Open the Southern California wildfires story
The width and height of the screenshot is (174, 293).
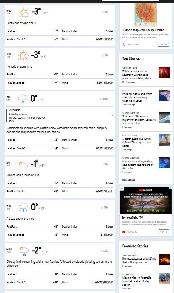pyautogui.click(x=137, y=75)
